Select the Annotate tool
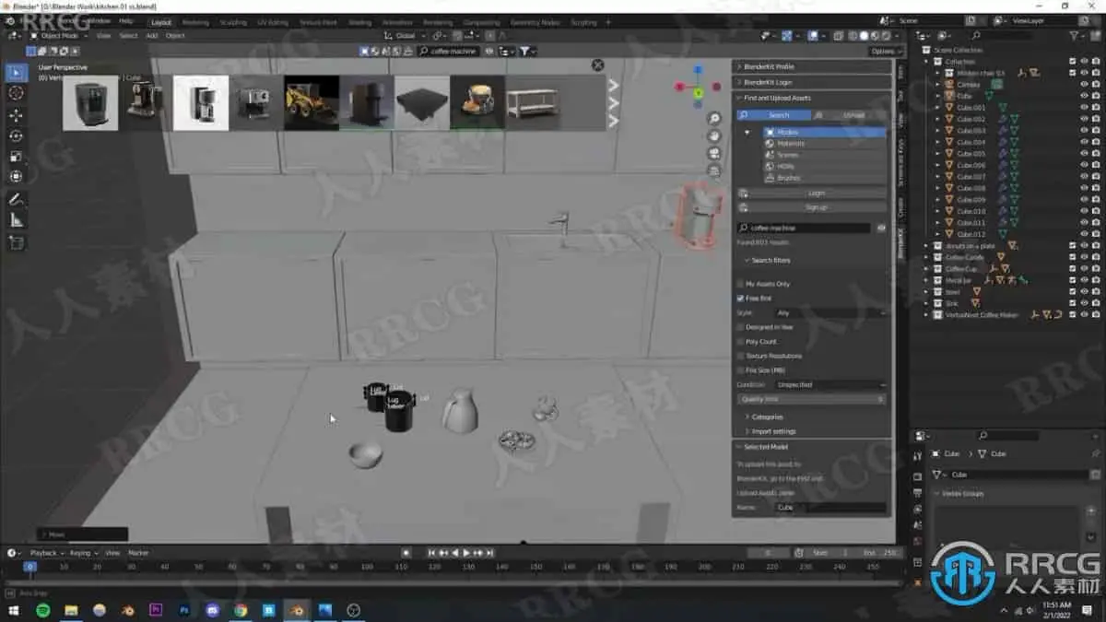Image resolution: width=1106 pixels, height=622 pixels. tap(15, 199)
